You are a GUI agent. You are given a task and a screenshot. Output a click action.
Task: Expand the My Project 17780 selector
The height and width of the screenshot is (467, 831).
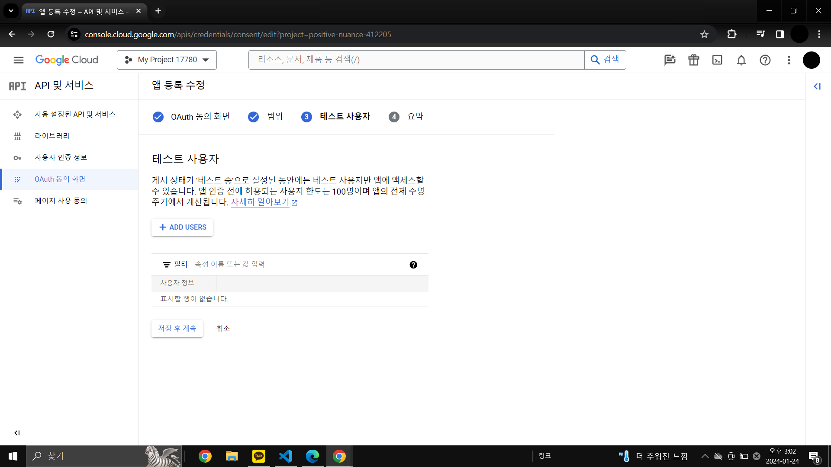(167, 60)
